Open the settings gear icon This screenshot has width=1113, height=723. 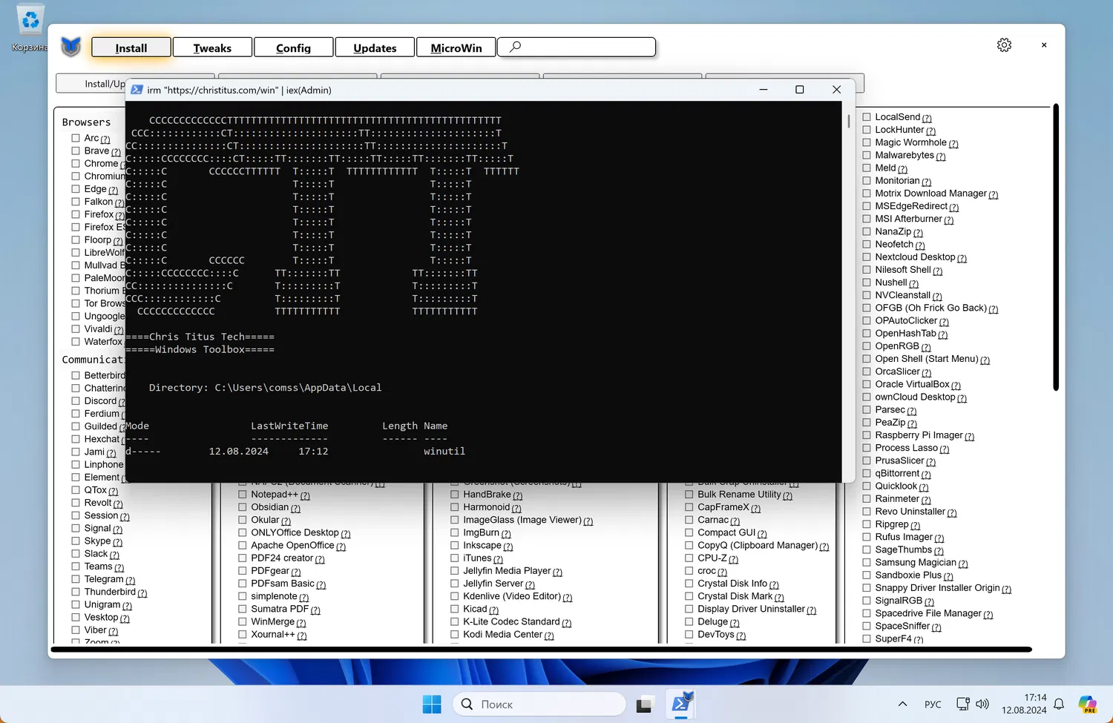tap(1004, 45)
